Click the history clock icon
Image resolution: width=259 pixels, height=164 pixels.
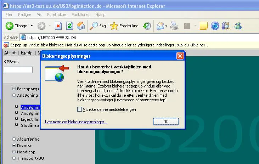point(147,26)
